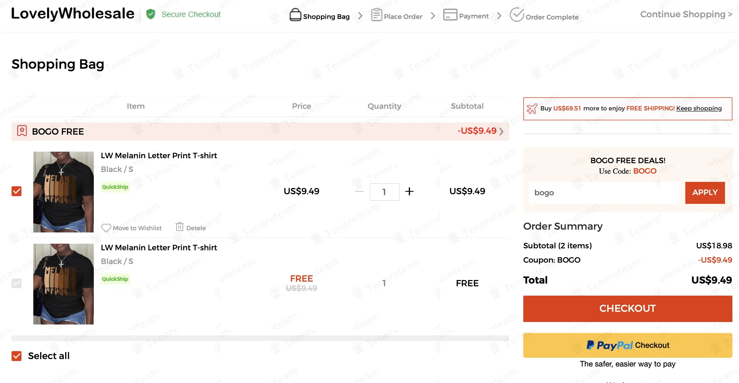Click the first item's QuickShip badge
Image resolution: width=739 pixels, height=383 pixels.
(115, 187)
